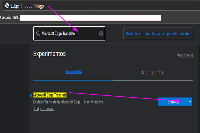Open the #edge-translate anchor link
Viewport: 200px width, 133px height.
[x=44, y=109]
